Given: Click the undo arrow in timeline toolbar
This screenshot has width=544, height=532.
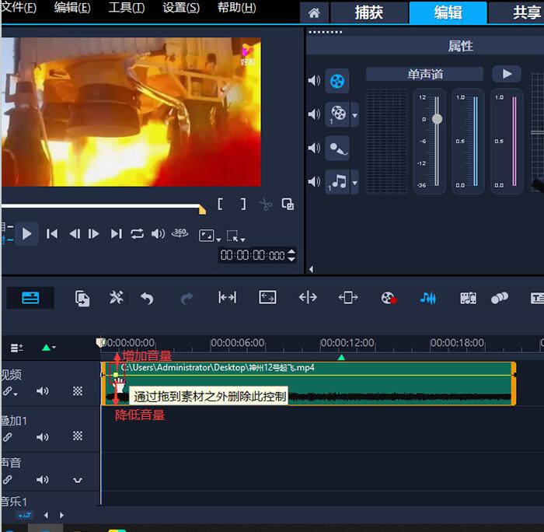Looking at the screenshot, I should point(147,298).
